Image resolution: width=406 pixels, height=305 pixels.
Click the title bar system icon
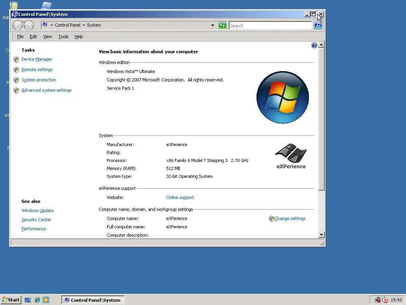[x=15, y=14]
